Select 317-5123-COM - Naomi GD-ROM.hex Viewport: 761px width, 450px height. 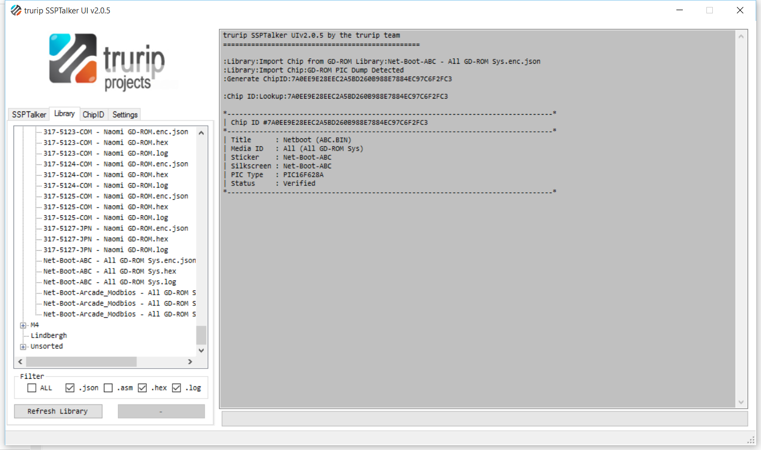coord(106,142)
